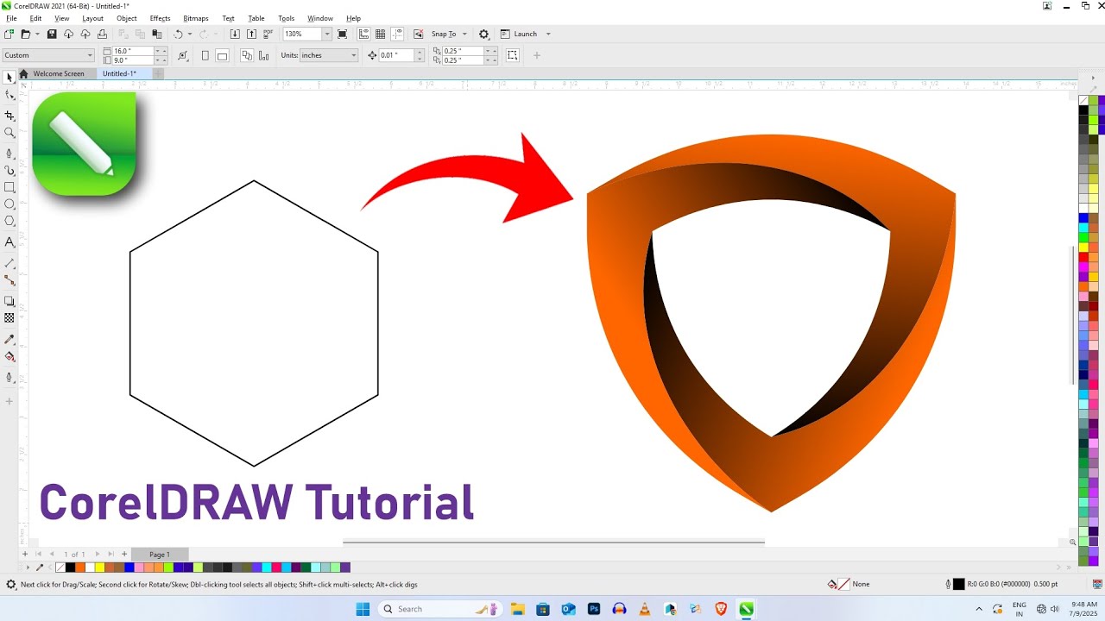Viewport: 1105px width, 621px height.
Task: Set page to portrait orientation
Action: pyautogui.click(x=205, y=55)
